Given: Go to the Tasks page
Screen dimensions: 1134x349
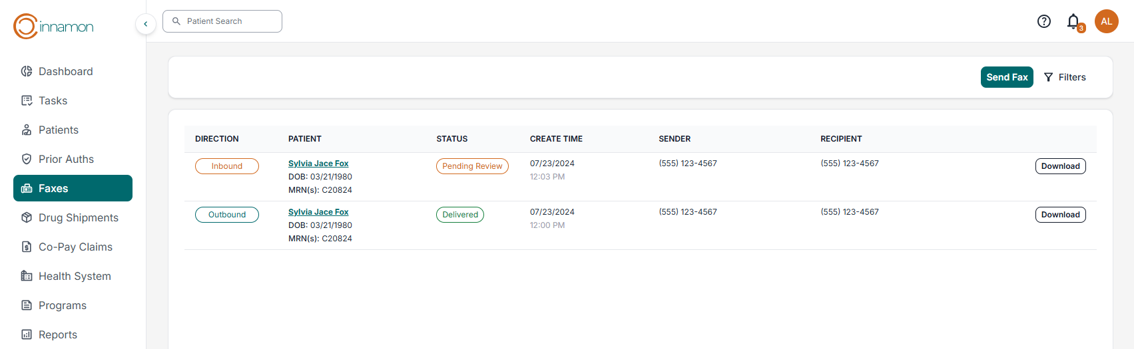Looking at the screenshot, I should (53, 100).
